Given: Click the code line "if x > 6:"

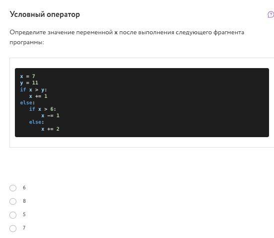Looking at the screenshot, I should pyautogui.click(x=43, y=109).
